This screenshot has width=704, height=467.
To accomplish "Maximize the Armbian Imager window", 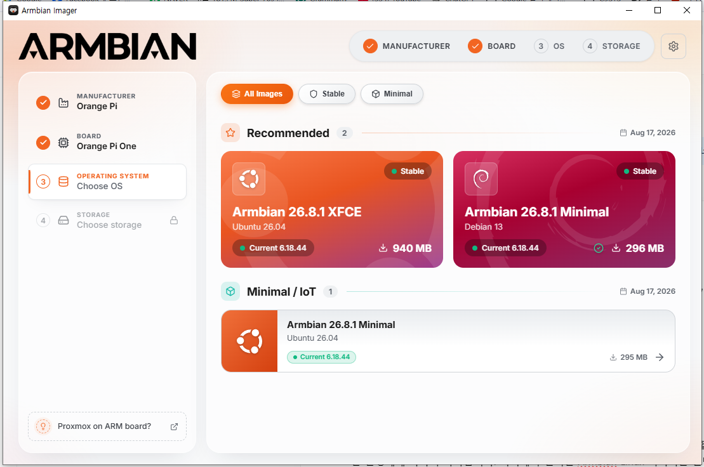I will pyautogui.click(x=658, y=10).
